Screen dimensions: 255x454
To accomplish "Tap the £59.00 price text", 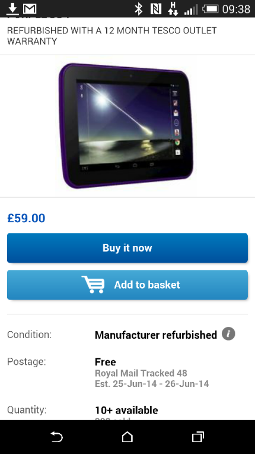I will tap(26, 218).
